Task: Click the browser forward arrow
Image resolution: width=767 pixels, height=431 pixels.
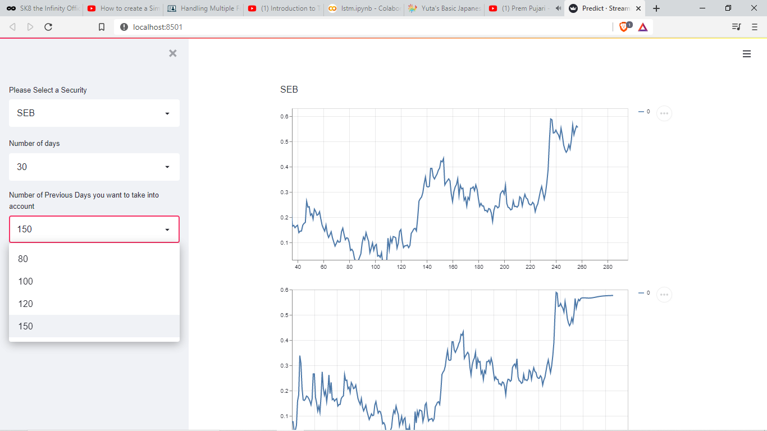Action: (x=30, y=27)
